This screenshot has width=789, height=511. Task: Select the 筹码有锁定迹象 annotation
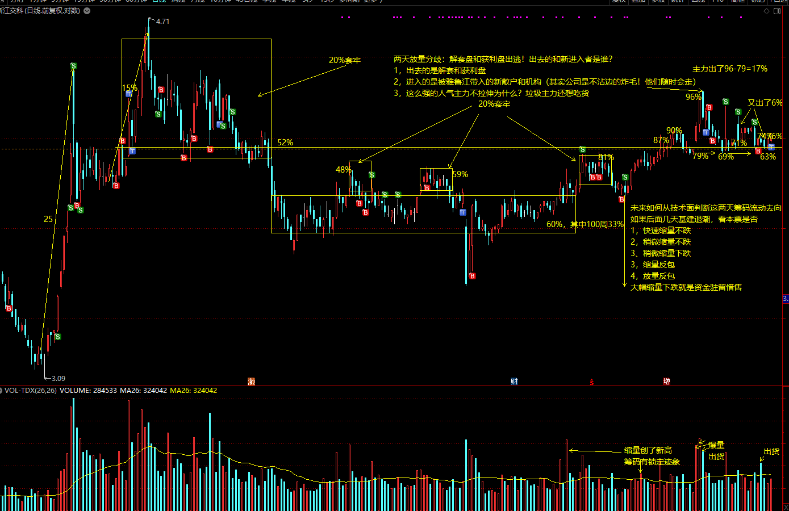pyautogui.click(x=652, y=462)
